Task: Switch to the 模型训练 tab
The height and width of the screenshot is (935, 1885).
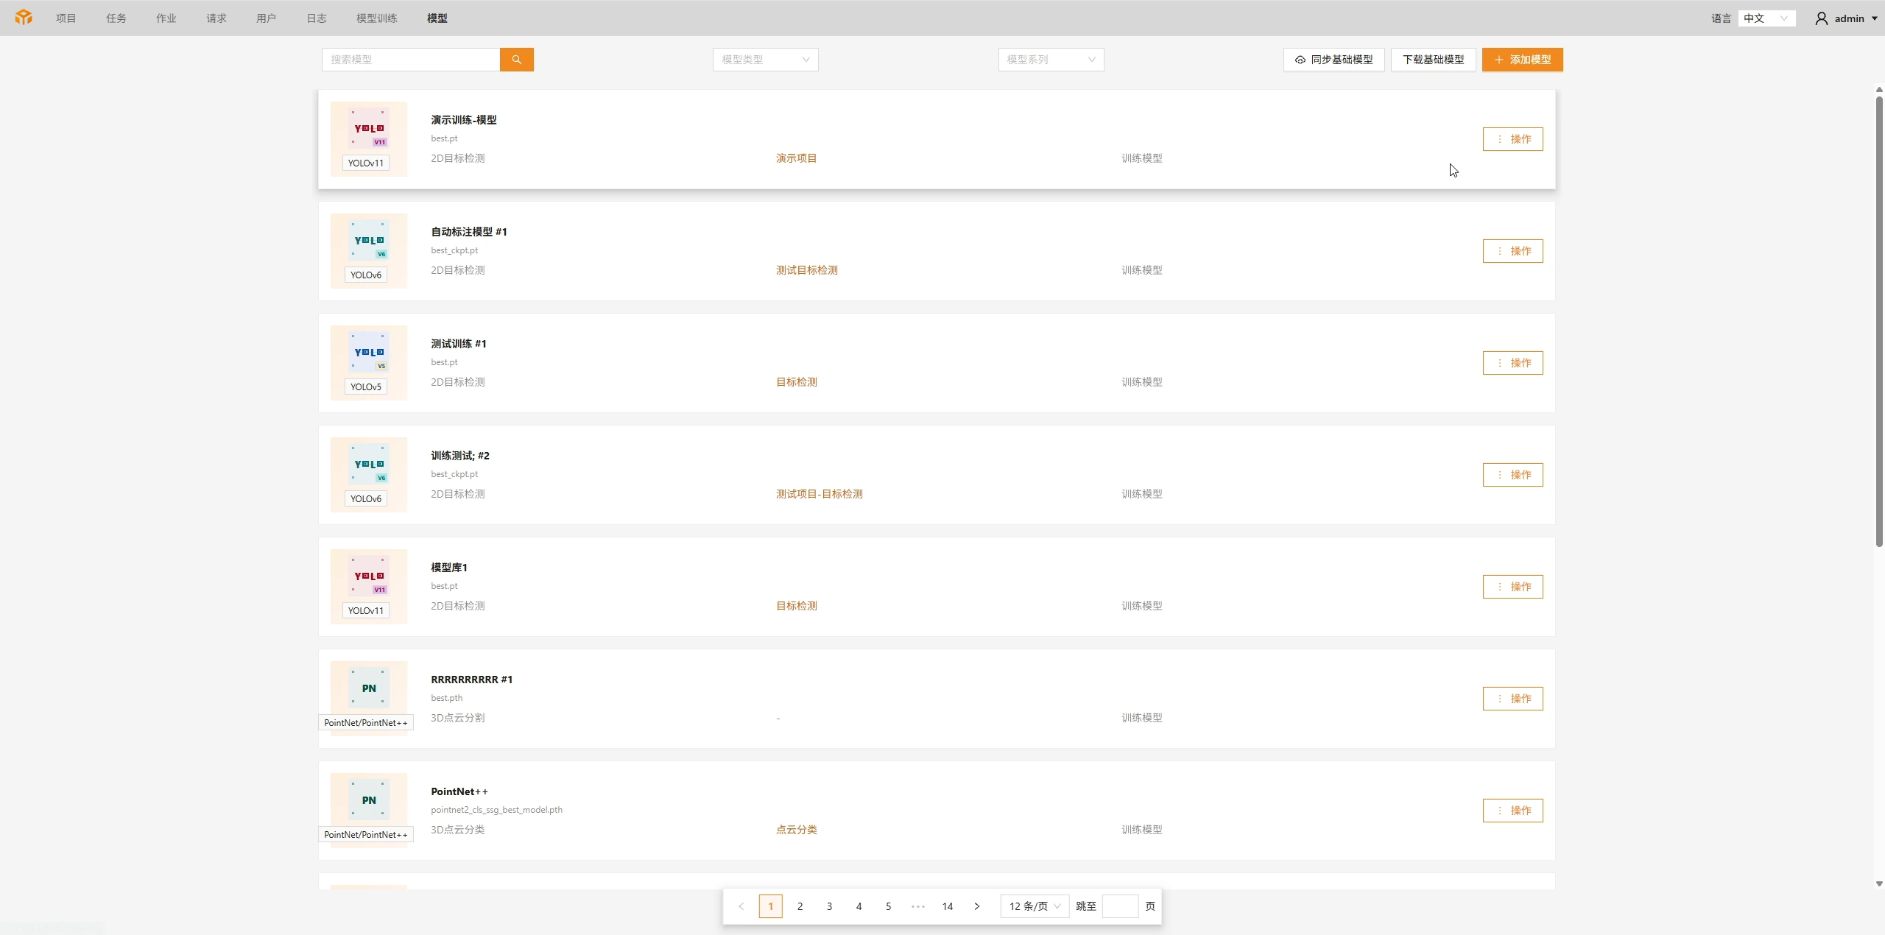Action: pyautogui.click(x=377, y=18)
